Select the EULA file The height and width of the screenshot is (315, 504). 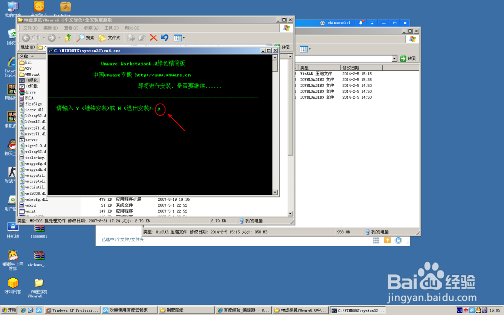point(26,98)
